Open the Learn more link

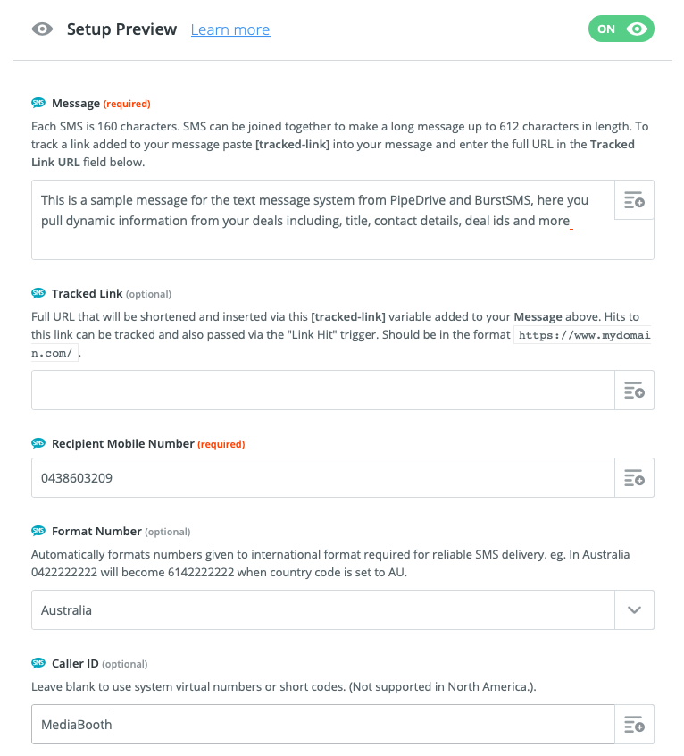[x=230, y=29]
